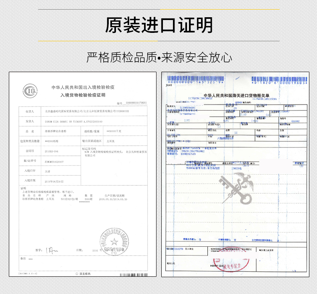Click the subtitle 严格质检品质•来源安全放心
Screen dimensions: 317x294
159,57
